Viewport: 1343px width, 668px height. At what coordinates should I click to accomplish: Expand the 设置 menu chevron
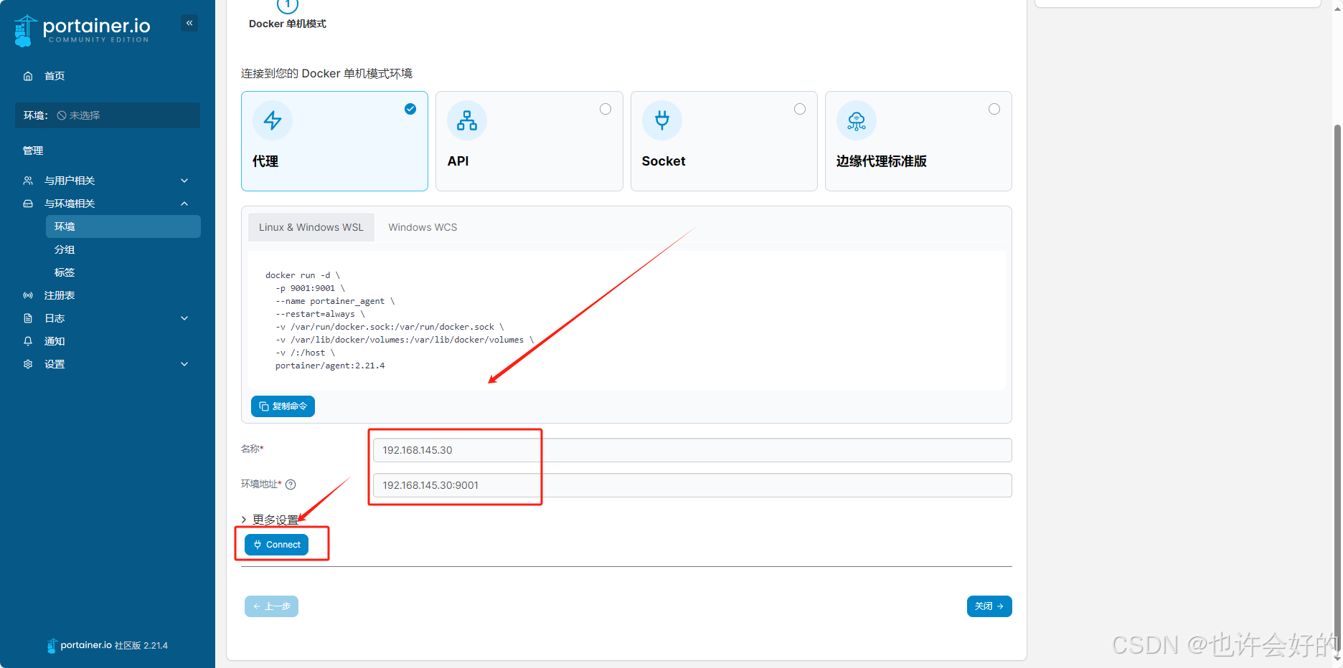tap(184, 364)
